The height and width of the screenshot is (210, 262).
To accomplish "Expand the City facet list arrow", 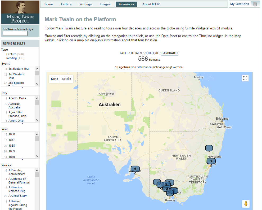I will point(22,123).
